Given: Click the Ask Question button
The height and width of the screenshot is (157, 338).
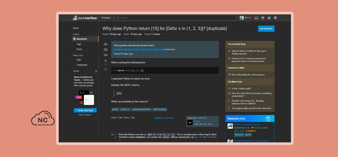Looking at the screenshot, I should tap(266, 28).
